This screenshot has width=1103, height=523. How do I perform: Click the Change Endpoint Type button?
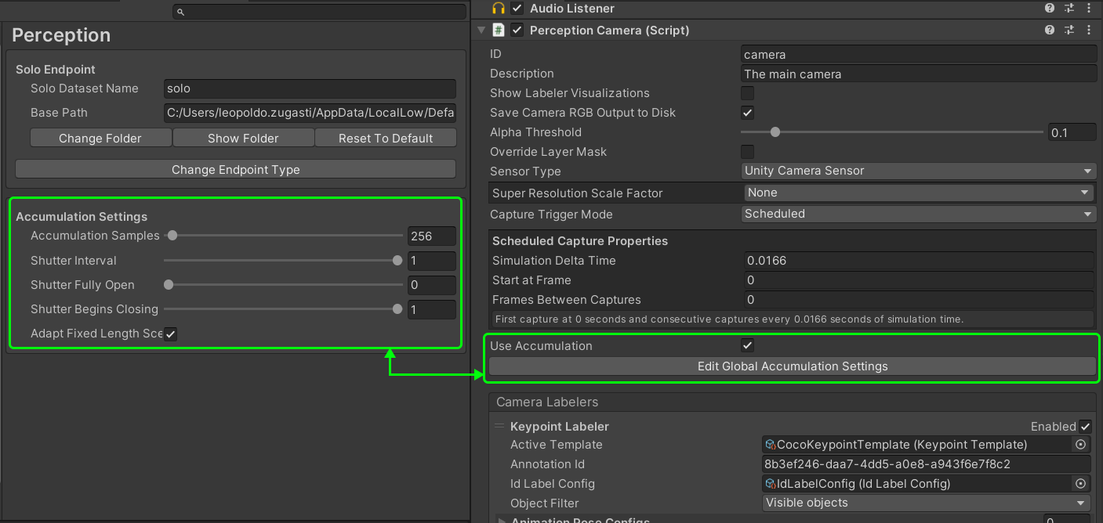235,169
